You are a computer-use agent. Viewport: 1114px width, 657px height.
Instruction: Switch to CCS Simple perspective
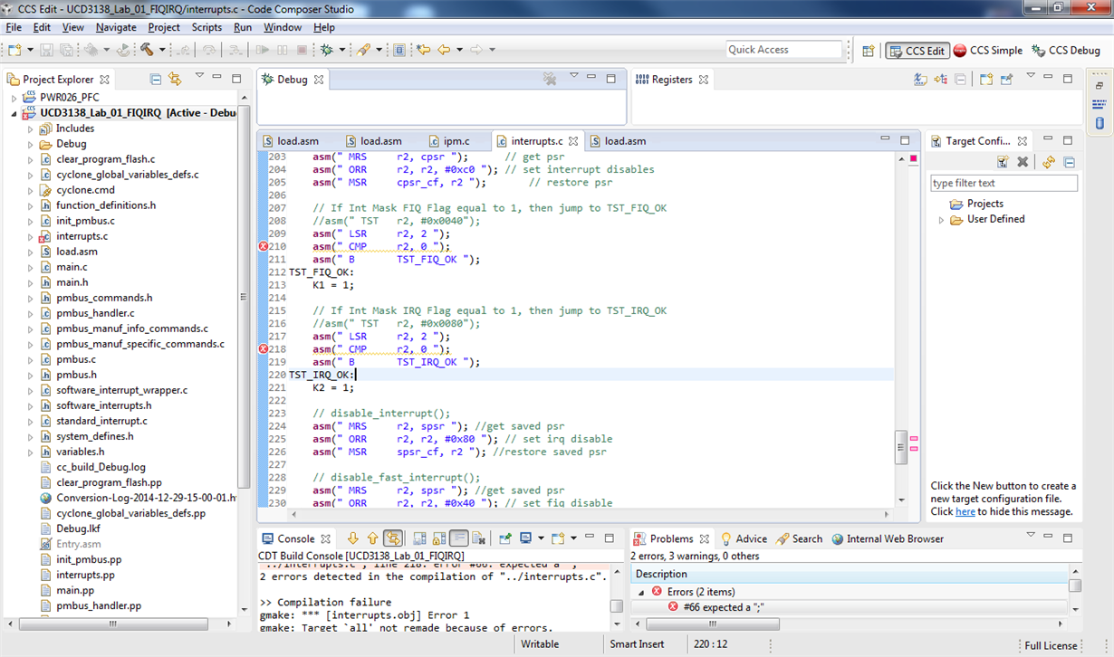pos(988,51)
